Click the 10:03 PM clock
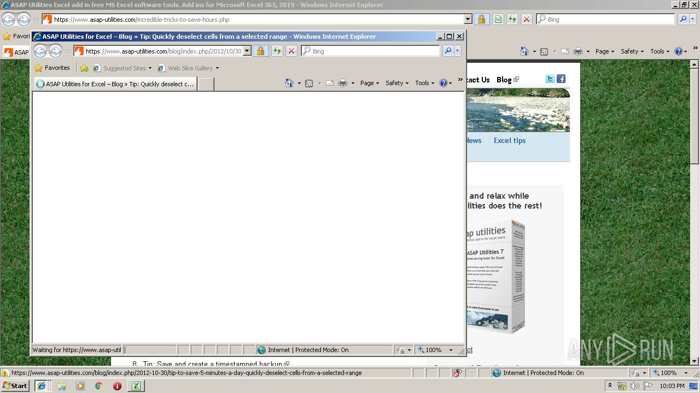The width and height of the screenshot is (700, 393). point(672,386)
